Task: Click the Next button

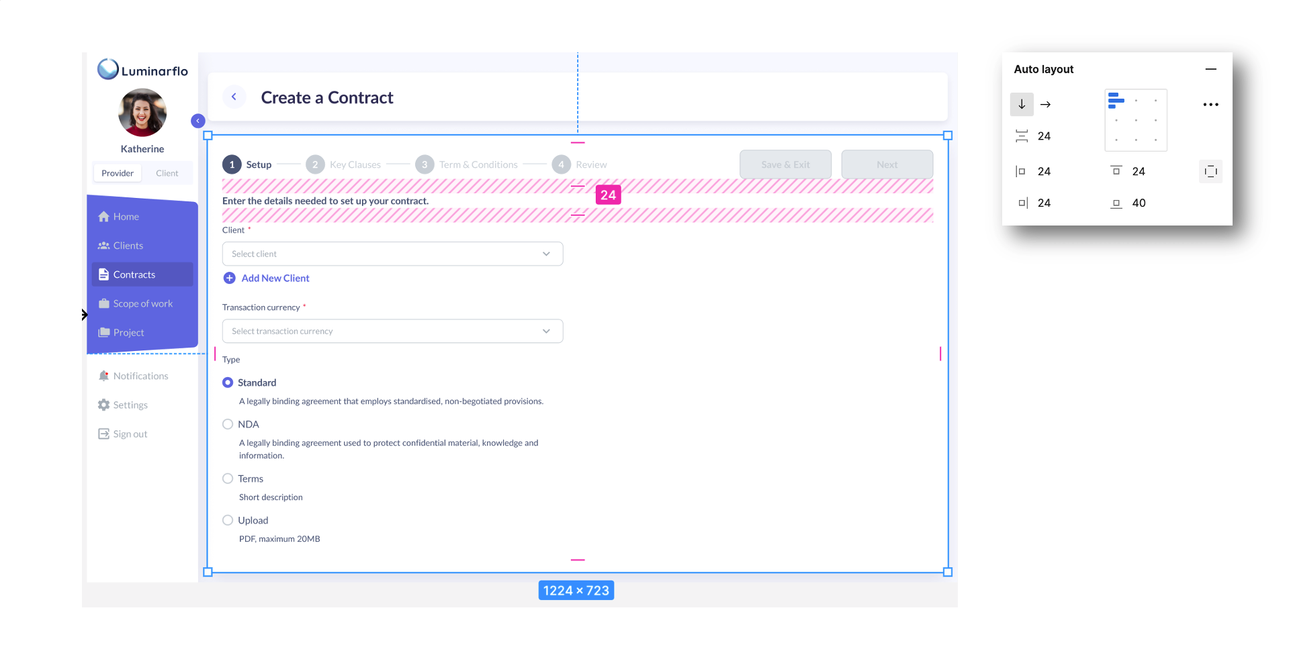Action: pyautogui.click(x=887, y=164)
